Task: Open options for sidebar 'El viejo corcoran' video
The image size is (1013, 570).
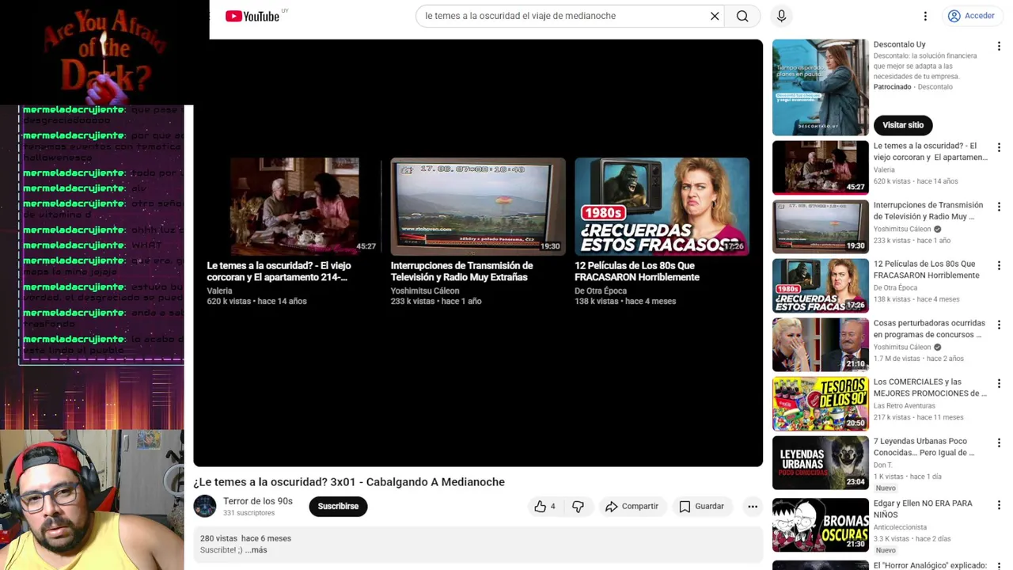Action: pos(999,148)
